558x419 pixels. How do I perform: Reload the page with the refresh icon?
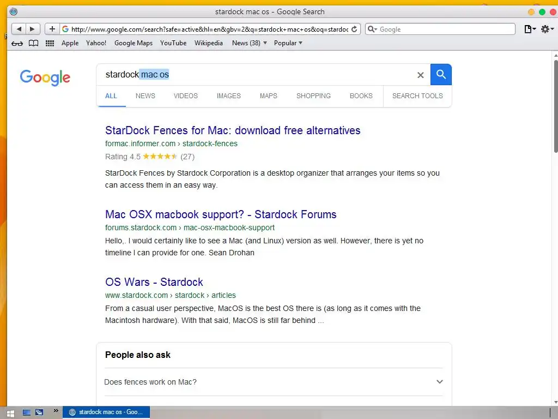(x=354, y=29)
